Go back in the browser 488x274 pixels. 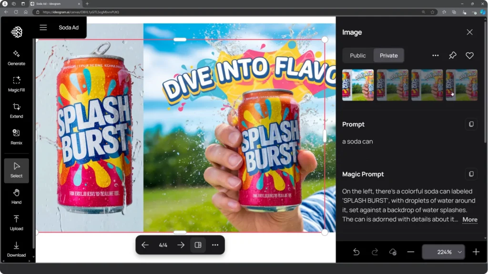click(x=6, y=12)
